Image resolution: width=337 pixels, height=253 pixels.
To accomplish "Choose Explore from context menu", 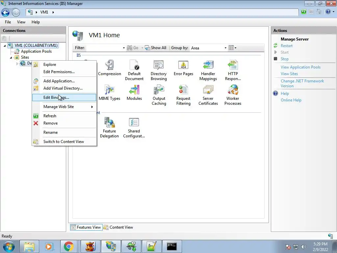I will 64,65.
